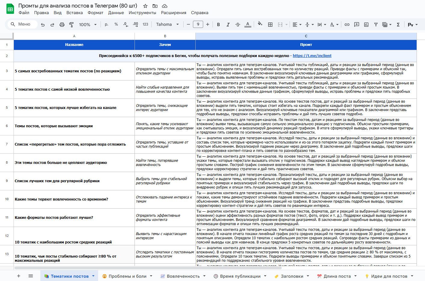425x281 pixels.
Task: Open the t.me/inclient link
Action: 312,56
